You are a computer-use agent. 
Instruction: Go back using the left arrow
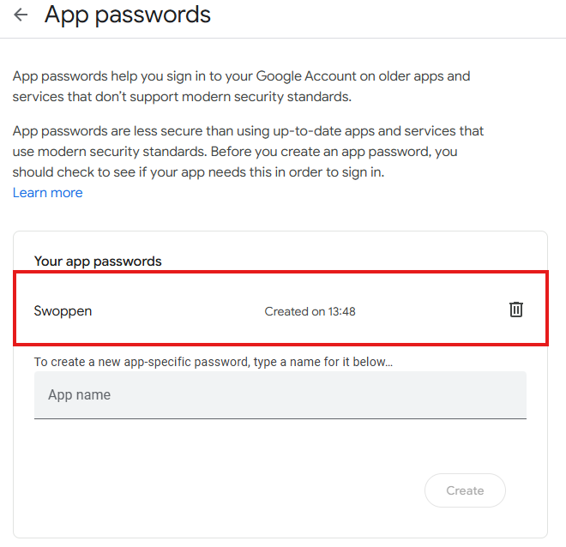pyautogui.click(x=21, y=15)
